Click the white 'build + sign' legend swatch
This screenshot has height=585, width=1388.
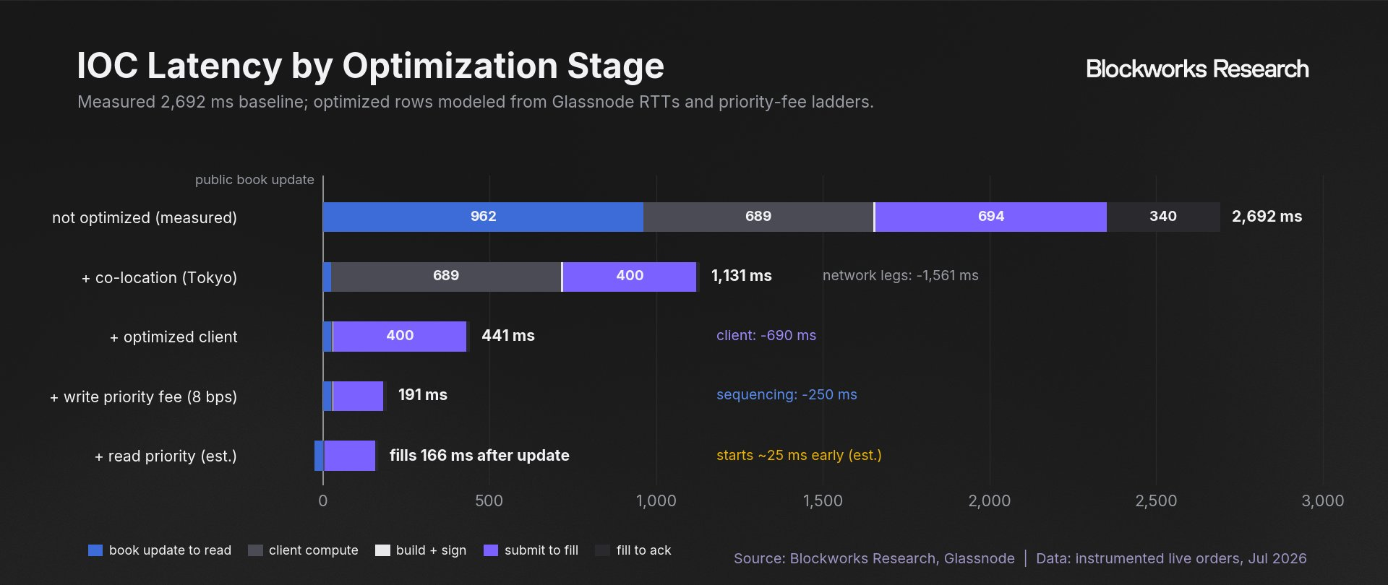382,550
